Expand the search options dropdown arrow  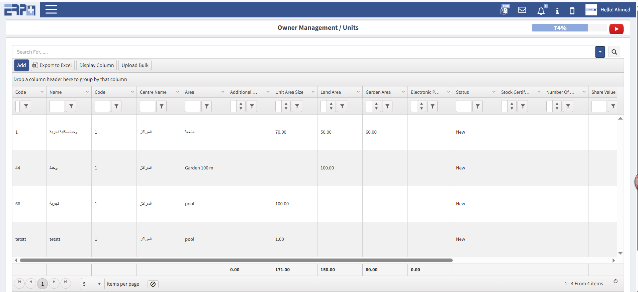[x=600, y=52]
